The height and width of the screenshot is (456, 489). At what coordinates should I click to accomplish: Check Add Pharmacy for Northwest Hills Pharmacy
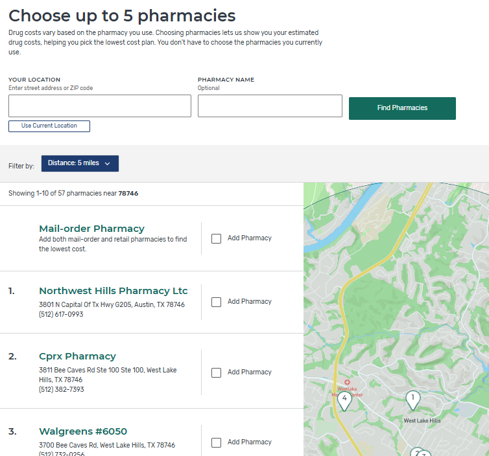217,302
